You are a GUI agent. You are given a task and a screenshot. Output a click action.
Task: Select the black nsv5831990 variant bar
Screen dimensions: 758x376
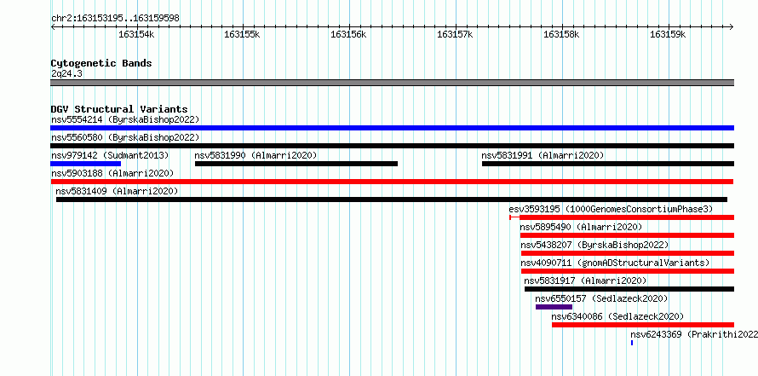tap(296, 164)
